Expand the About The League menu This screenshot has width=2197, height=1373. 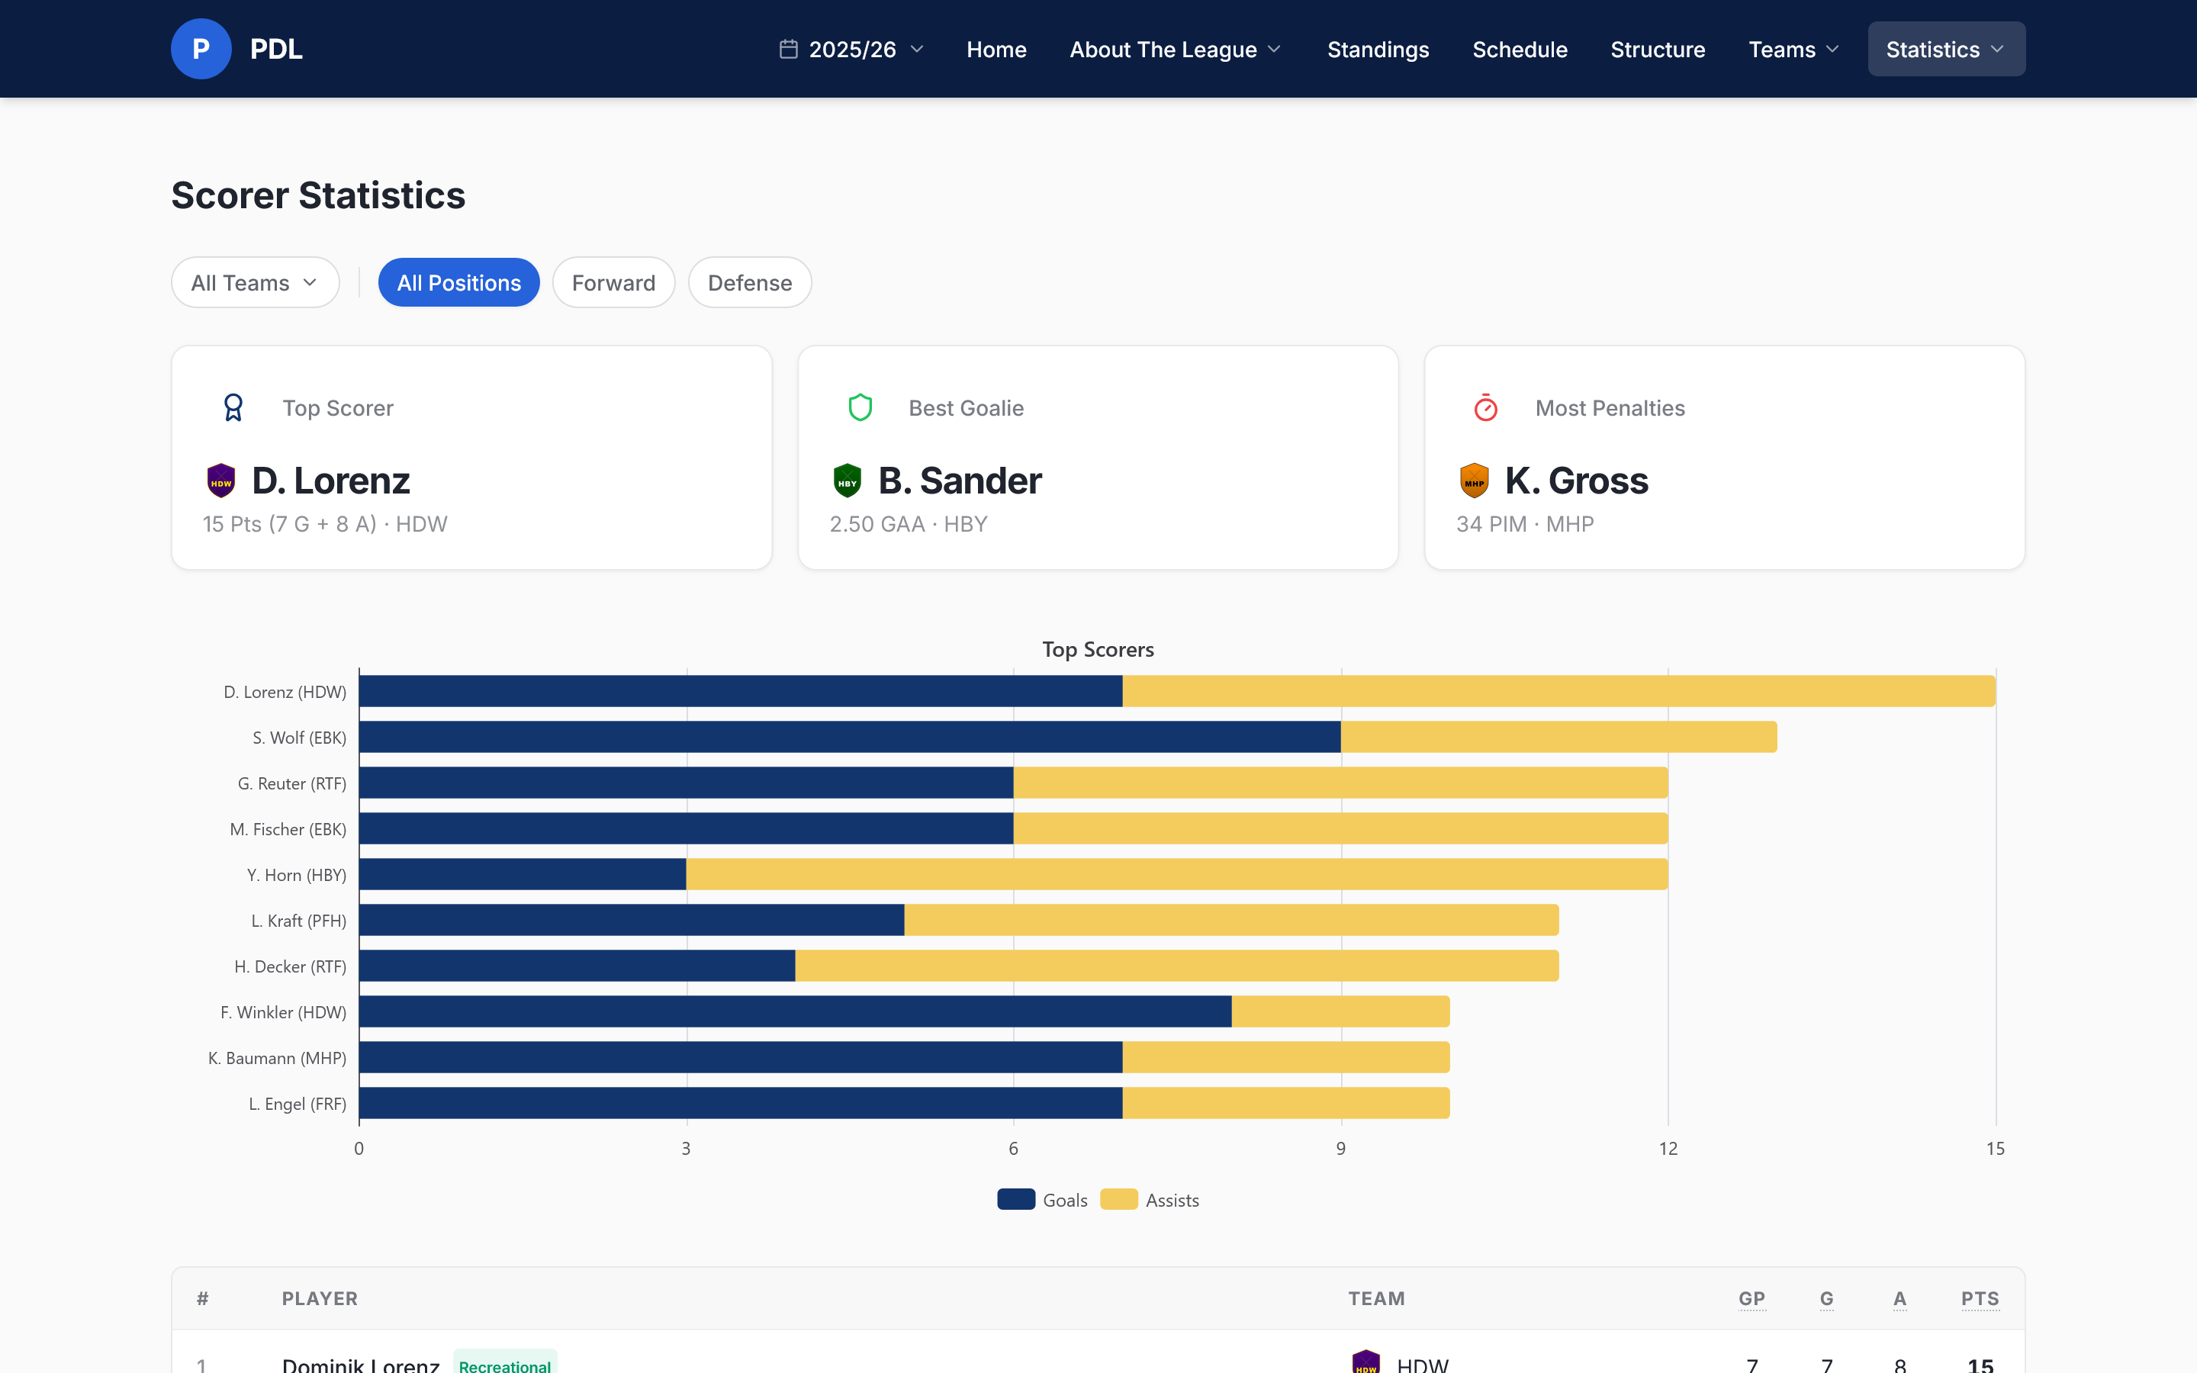point(1176,49)
